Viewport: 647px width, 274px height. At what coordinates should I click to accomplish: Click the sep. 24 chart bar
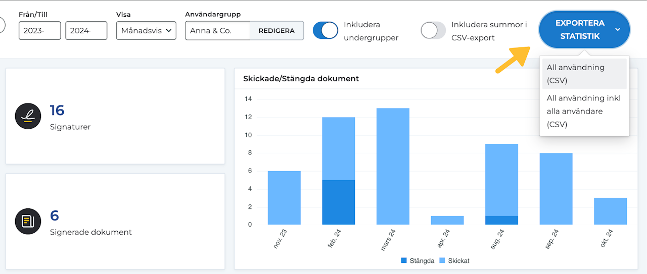[556, 189]
